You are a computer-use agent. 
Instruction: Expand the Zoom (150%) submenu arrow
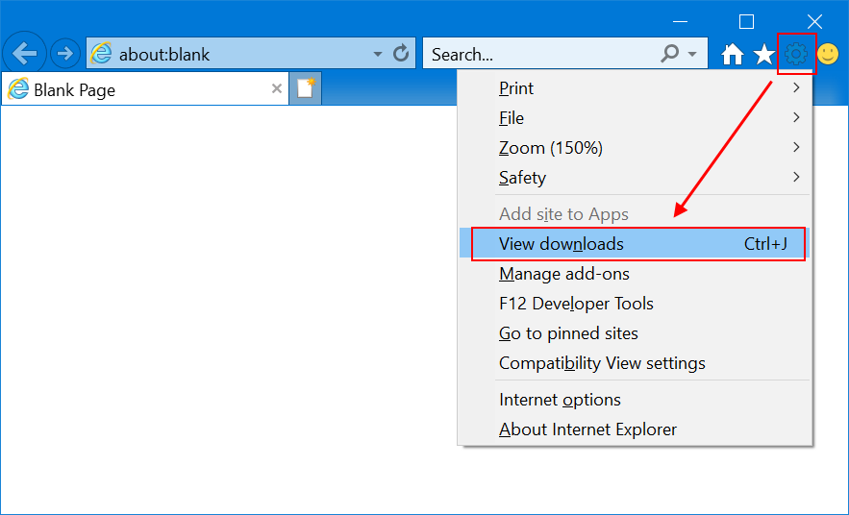point(796,147)
